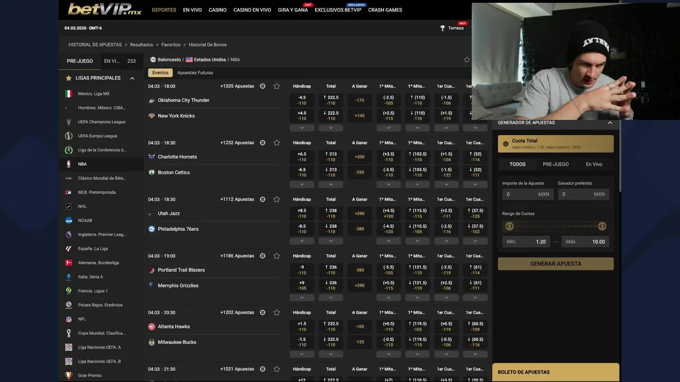Click Gran Premio trophy icon

point(69,375)
